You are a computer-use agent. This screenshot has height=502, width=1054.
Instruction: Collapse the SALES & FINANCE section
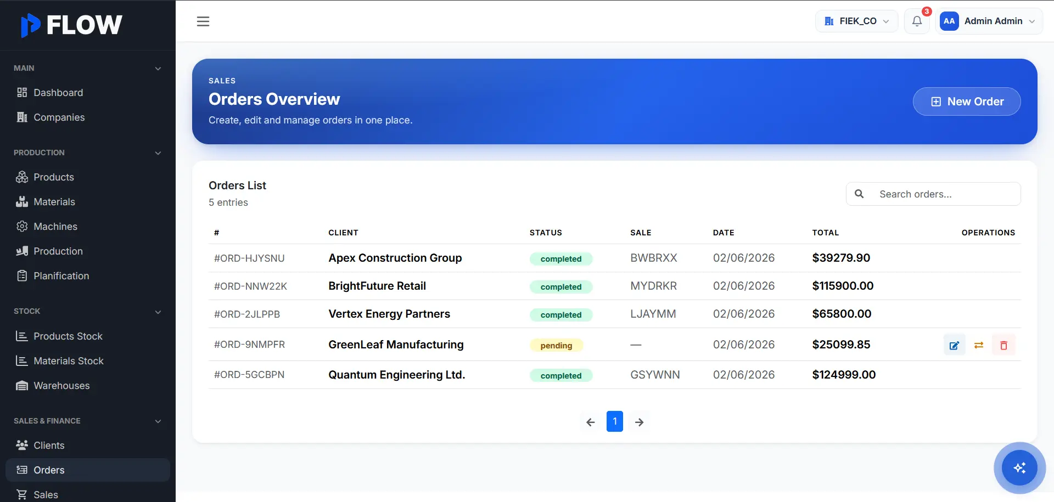click(158, 421)
